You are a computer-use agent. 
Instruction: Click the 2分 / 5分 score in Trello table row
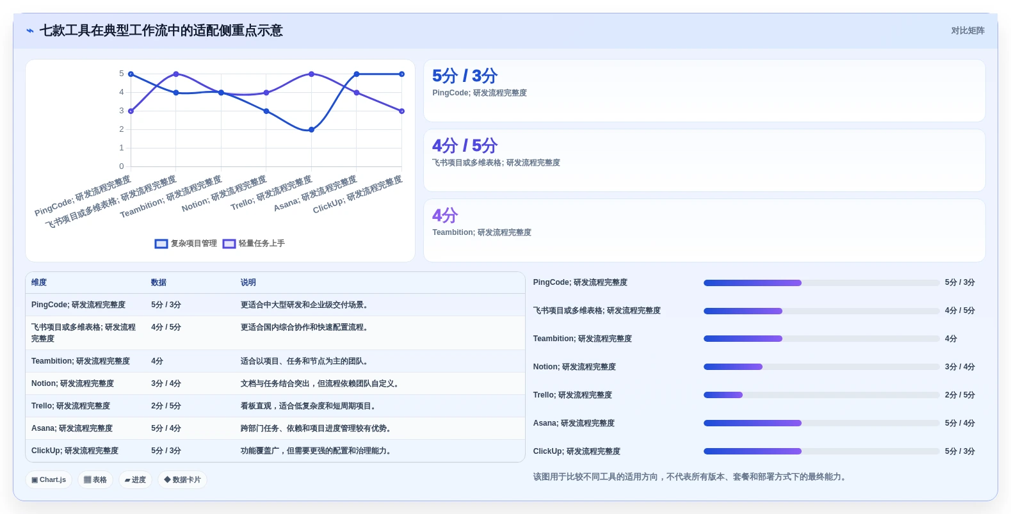click(166, 406)
